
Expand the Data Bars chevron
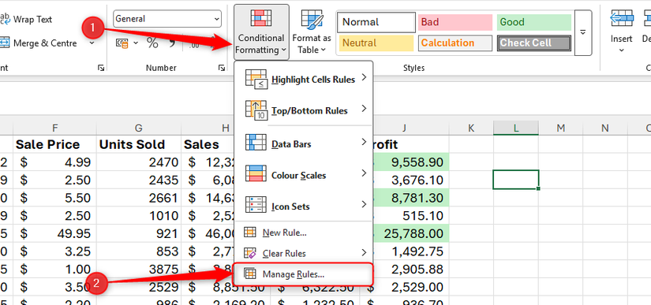(x=364, y=142)
